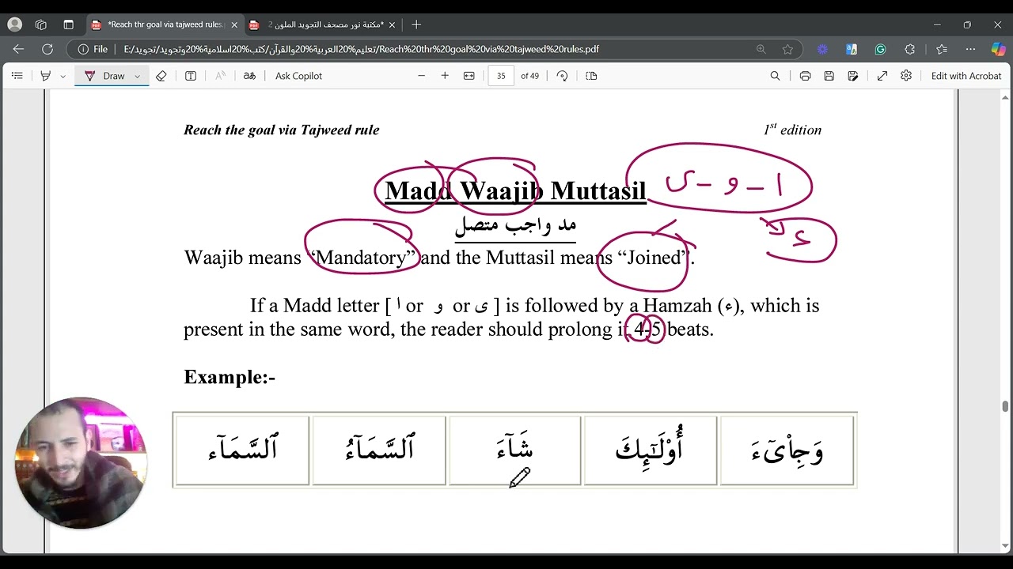Select the Add text tool
The width and height of the screenshot is (1013, 569).
pos(191,76)
